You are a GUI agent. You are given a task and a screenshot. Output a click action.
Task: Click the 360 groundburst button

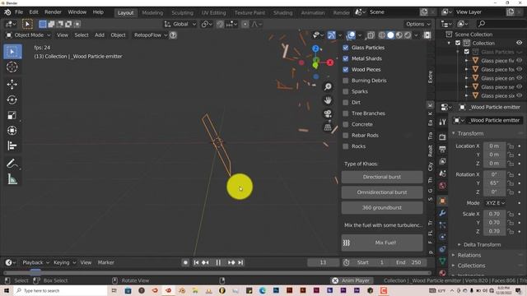pos(382,208)
